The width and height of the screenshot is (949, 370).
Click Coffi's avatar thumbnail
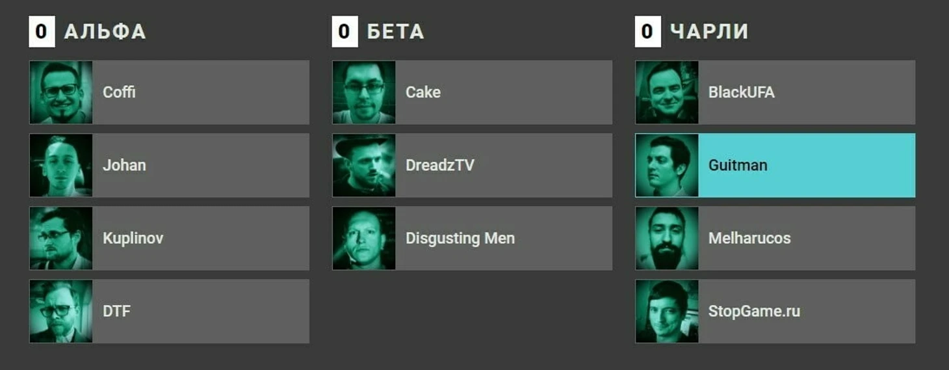point(61,92)
